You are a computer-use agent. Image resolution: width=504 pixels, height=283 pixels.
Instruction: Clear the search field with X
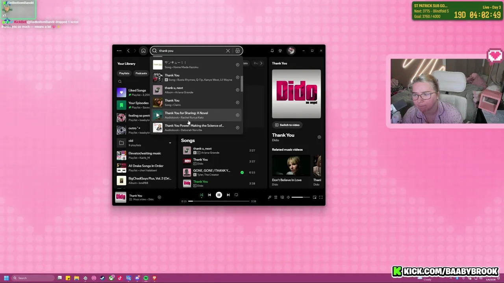tap(228, 51)
